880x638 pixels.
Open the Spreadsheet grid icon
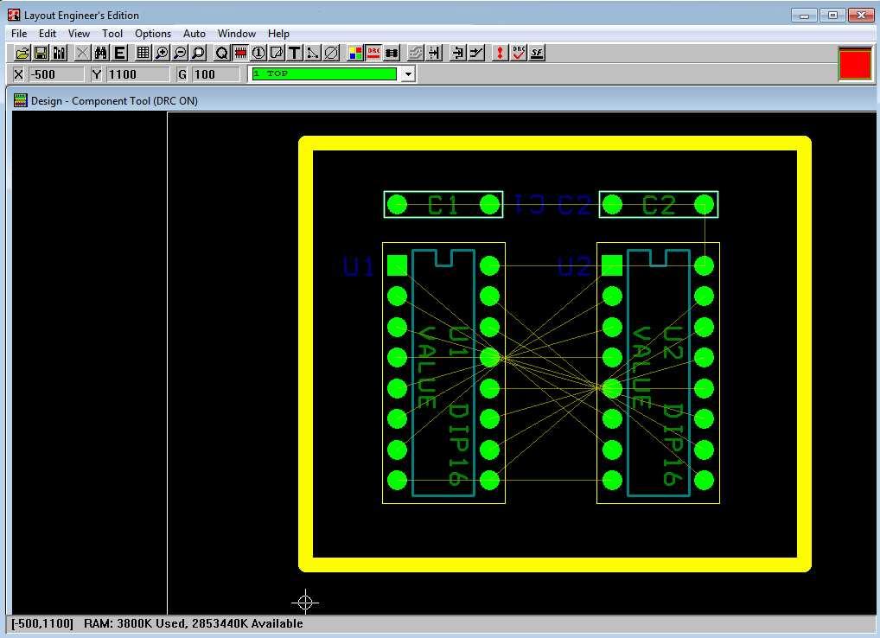[143, 54]
